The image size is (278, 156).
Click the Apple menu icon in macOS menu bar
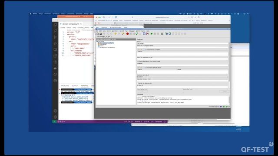tap(31, 13)
